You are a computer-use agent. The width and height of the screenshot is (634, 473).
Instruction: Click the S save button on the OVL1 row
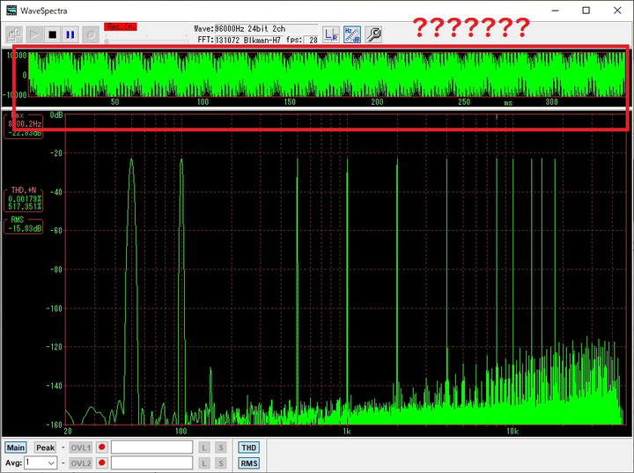(221, 447)
